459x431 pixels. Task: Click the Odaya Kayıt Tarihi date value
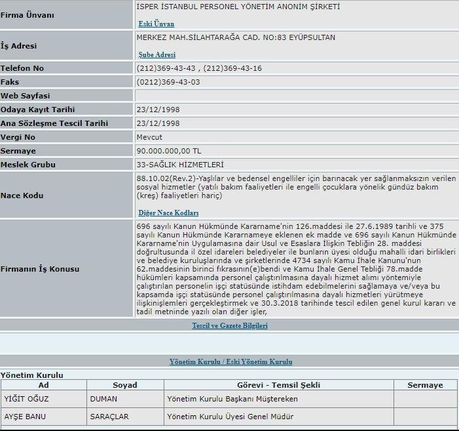coord(158,110)
